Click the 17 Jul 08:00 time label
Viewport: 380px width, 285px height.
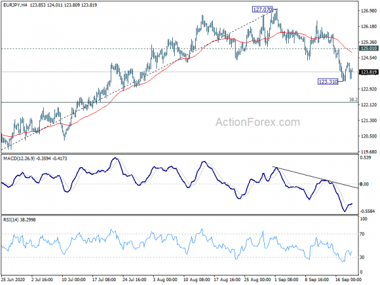(104, 280)
